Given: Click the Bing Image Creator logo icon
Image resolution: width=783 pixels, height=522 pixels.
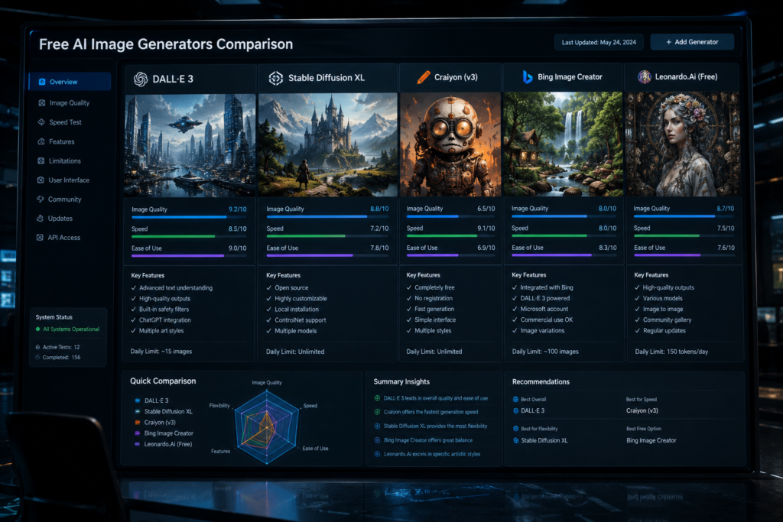Looking at the screenshot, I should coord(528,77).
